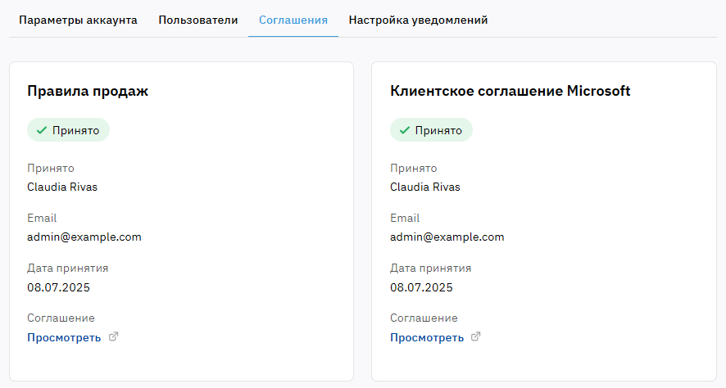Click admin@example.com in Microsoft agreement card
This screenshot has height=388, width=726.
[x=447, y=237]
